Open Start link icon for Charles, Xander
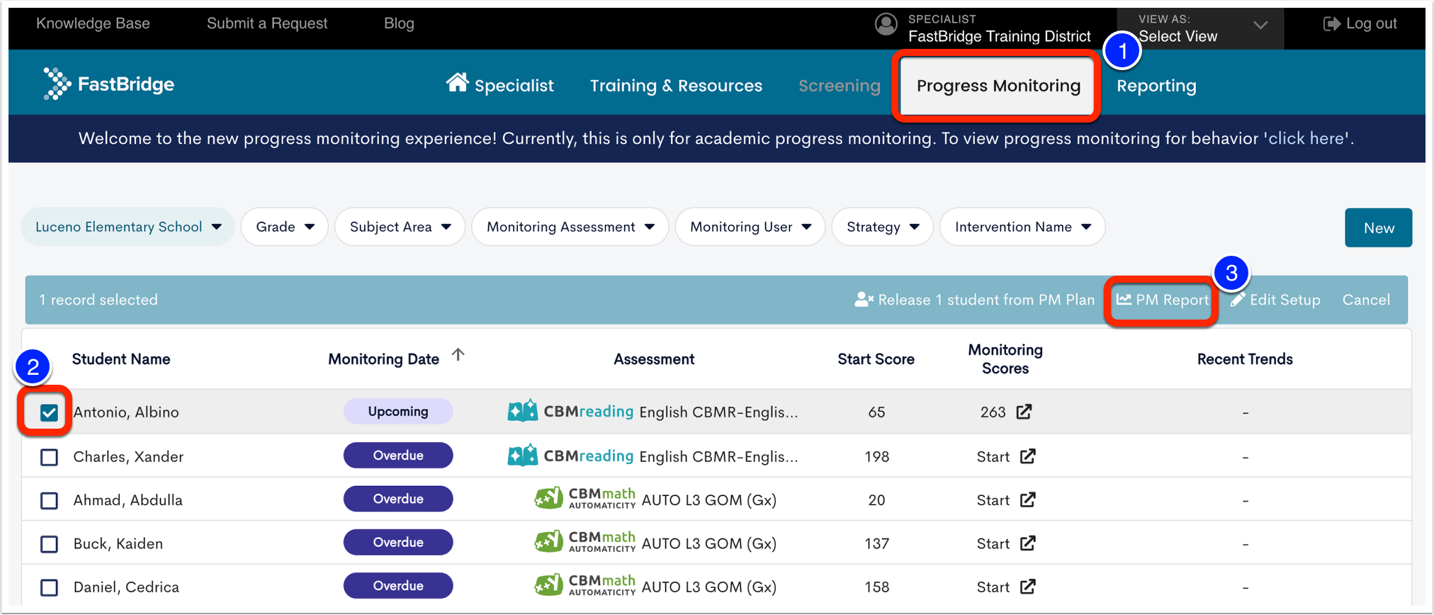Image resolution: width=1434 pixels, height=615 pixels. (x=1028, y=456)
